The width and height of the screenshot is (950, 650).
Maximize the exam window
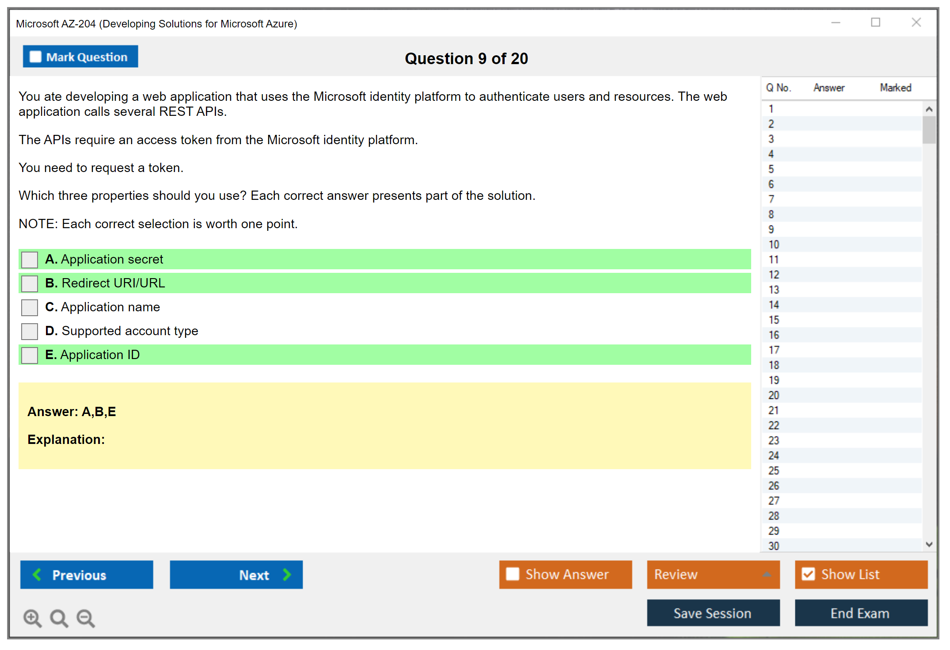click(x=875, y=23)
